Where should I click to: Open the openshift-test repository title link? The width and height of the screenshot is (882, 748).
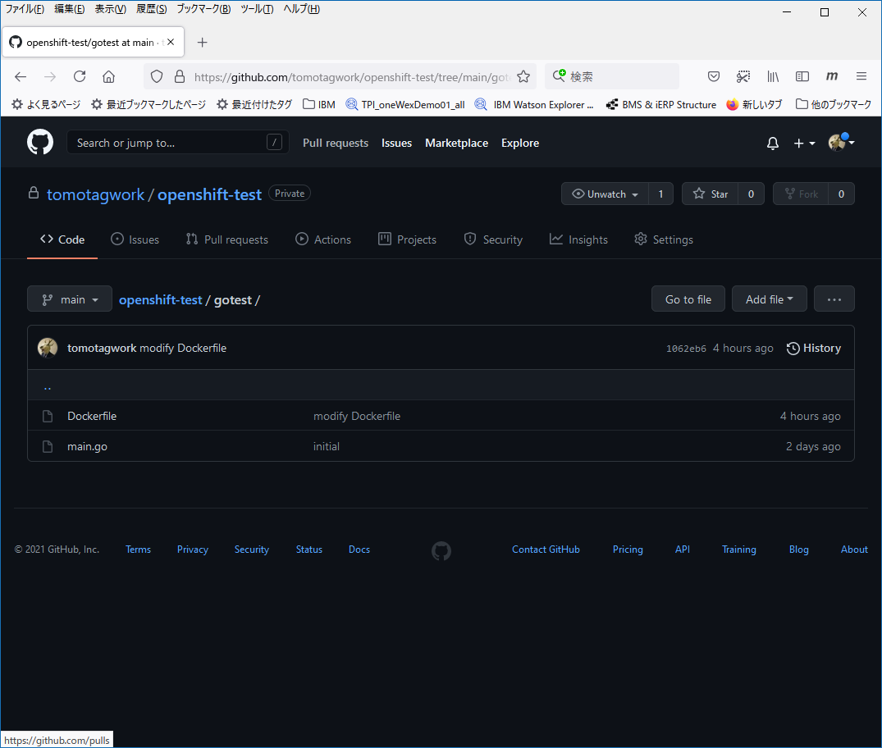click(x=209, y=194)
